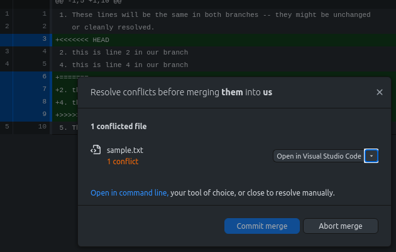Viewport: 396px width, 252px height.
Task: Expand the editor choice dropdown arrow
Action: (371, 156)
